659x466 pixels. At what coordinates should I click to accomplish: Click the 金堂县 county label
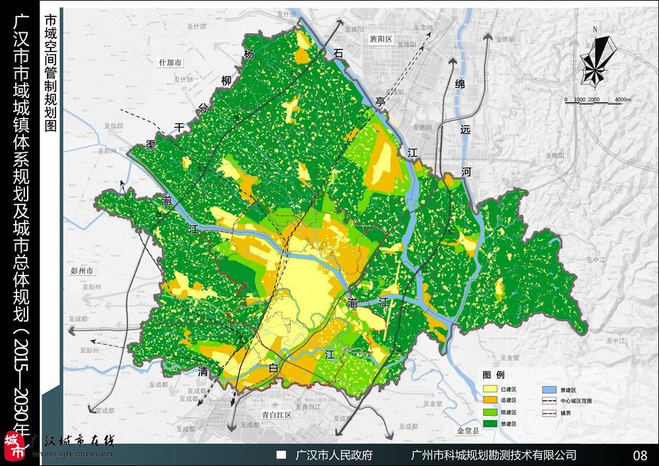point(469,430)
